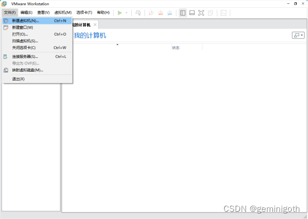308x219 pixels.
Task: Click the green power-on play icon
Action: [x=120, y=13]
